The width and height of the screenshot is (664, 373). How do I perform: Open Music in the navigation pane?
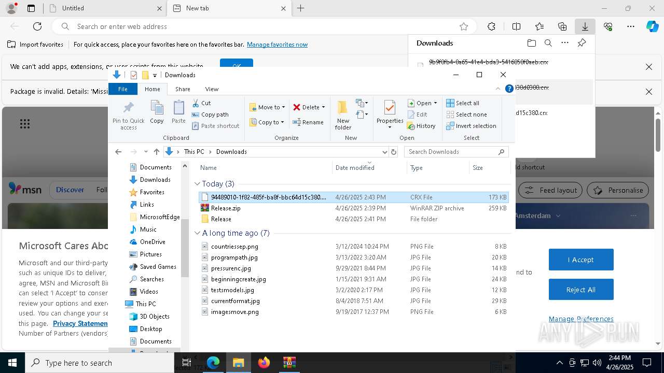(x=148, y=229)
